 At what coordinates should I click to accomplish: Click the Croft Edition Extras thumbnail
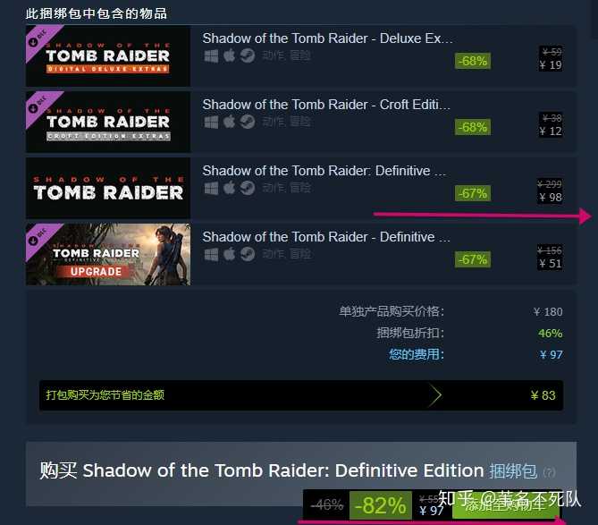(x=108, y=123)
